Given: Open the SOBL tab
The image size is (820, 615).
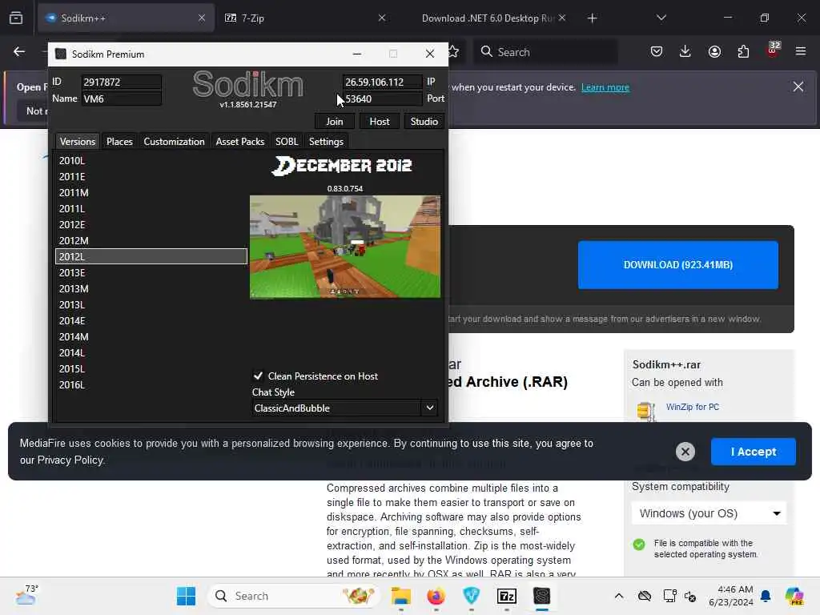Looking at the screenshot, I should pos(287,141).
